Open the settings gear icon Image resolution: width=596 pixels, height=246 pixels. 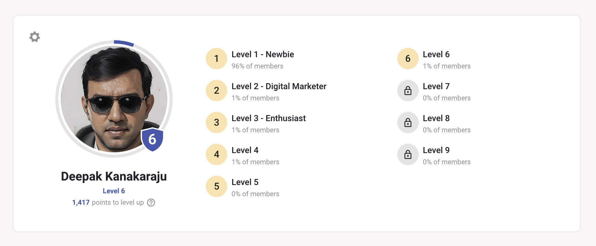(x=35, y=37)
